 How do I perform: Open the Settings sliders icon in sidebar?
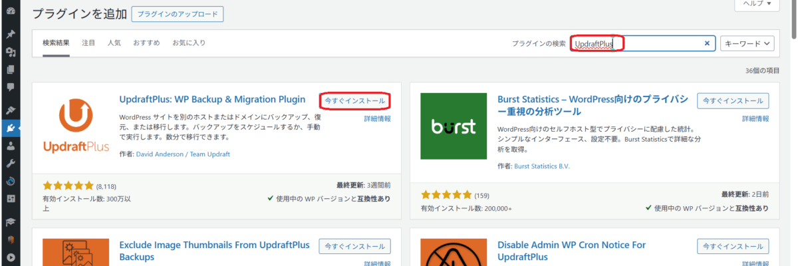coord(10,198)
